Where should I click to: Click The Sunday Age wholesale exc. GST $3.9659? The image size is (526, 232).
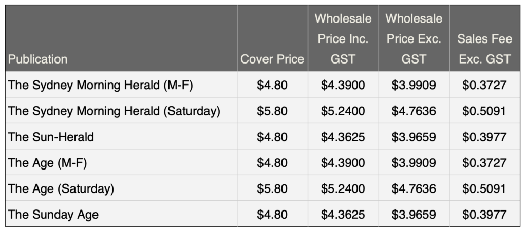414,215
